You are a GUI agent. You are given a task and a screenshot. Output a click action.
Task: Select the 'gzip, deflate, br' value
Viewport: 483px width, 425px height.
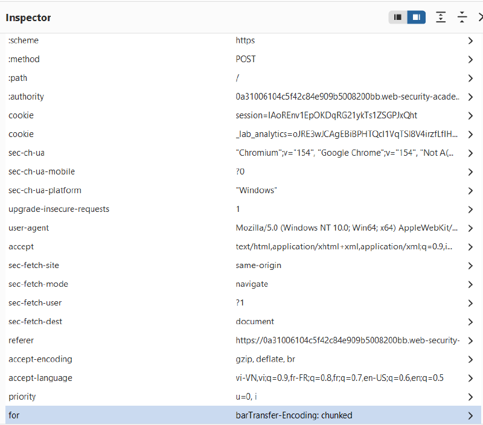(x=265, y=359)
